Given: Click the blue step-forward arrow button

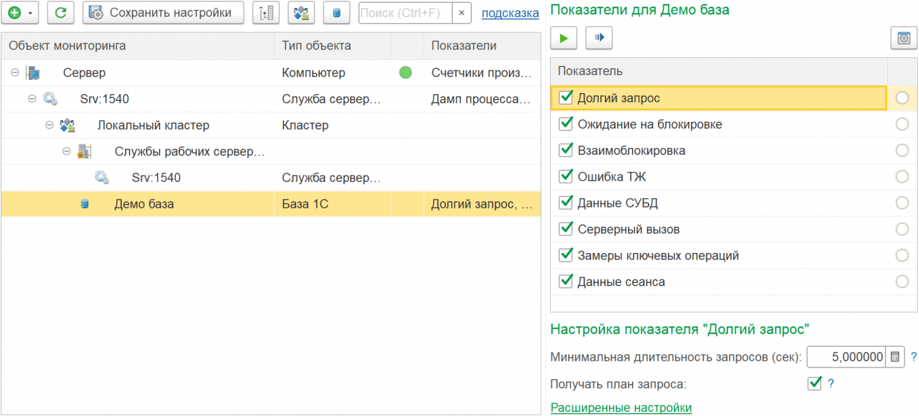Looking at the screenshot, I should click(x=599, y=38).
